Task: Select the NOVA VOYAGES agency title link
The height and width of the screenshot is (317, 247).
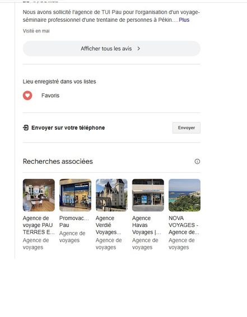Action: [184, 225]
